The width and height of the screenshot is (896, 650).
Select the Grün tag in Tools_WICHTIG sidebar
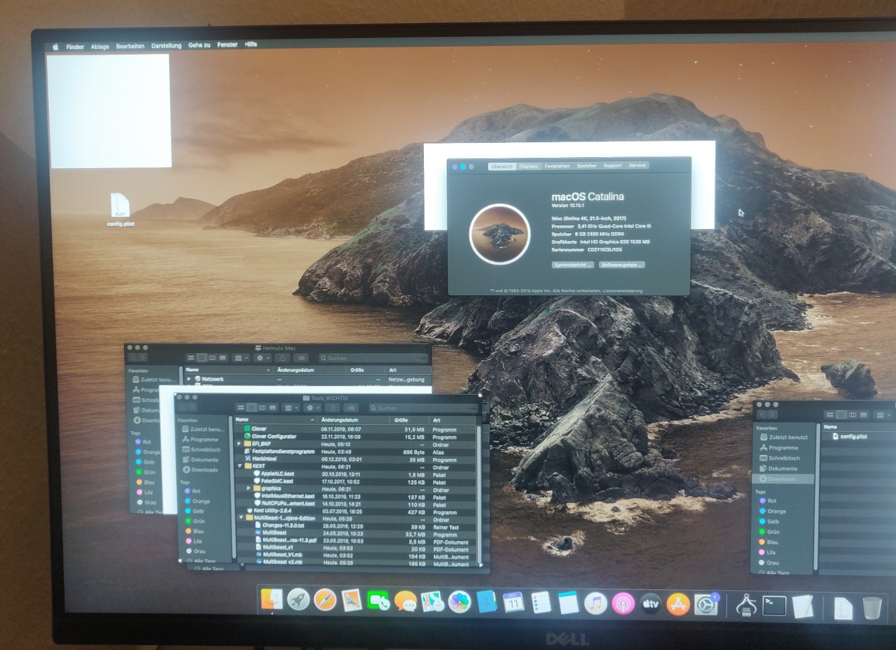194,521
